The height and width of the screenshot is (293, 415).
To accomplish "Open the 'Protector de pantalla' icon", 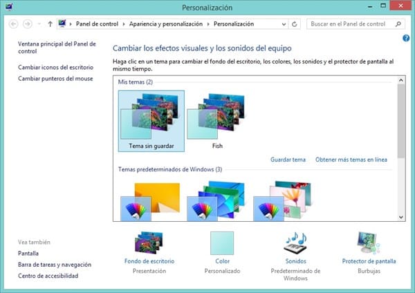I will click(x=369, y=243).
